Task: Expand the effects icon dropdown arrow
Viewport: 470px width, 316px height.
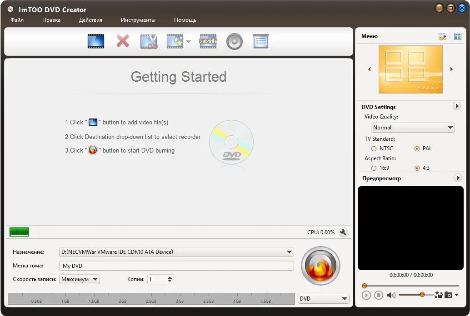Action: coord(188,42)
